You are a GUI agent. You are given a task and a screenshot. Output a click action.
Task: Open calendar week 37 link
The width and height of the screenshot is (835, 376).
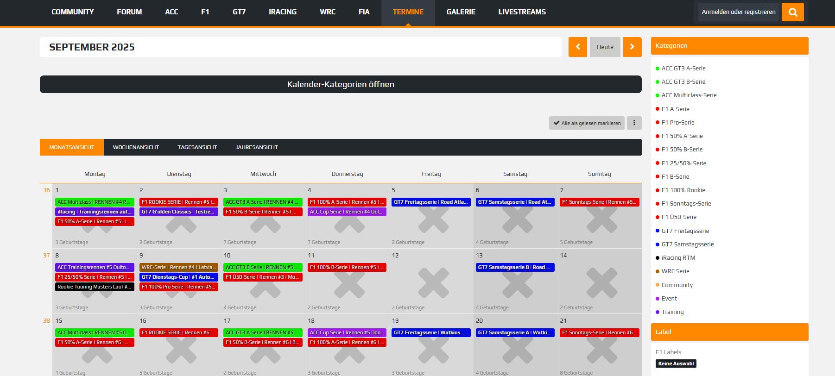(x=46, y=255)
